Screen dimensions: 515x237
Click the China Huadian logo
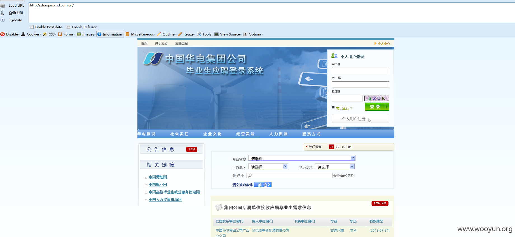coord(153,58)
